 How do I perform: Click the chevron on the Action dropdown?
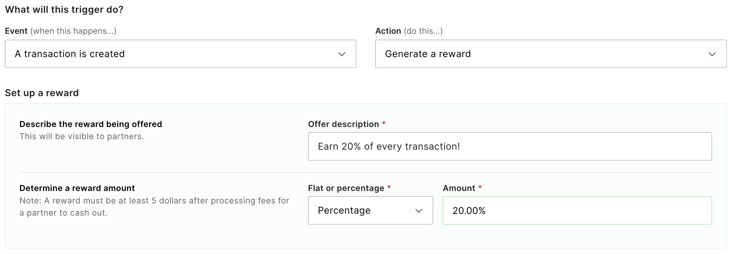tap(712, 54)
